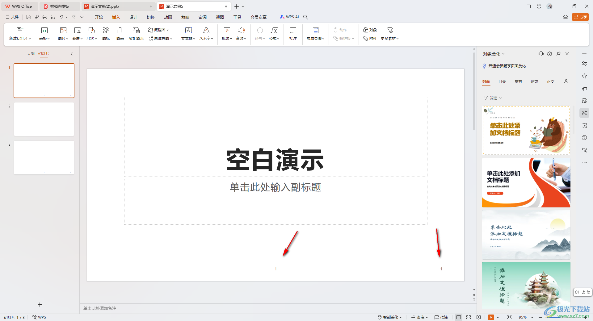This screenshot has height=321, width=593.
Task: Undo the last action
Action: [61, 17]
